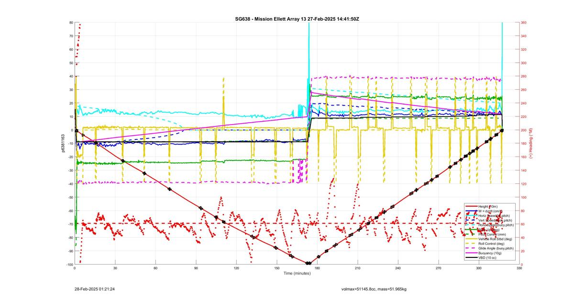
Task: Click the black VBD line sample in legend
Action: [471, 257]
